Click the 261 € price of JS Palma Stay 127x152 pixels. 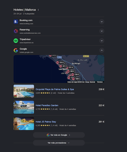pos(101,122)
